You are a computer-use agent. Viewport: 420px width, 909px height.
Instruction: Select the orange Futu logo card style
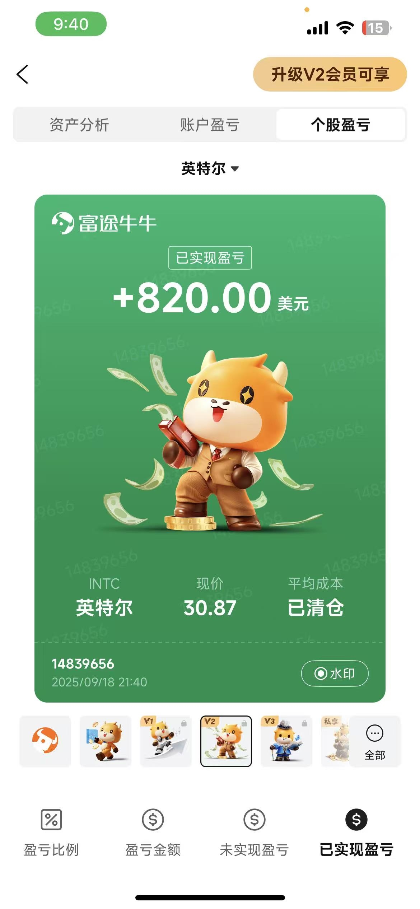45,741
